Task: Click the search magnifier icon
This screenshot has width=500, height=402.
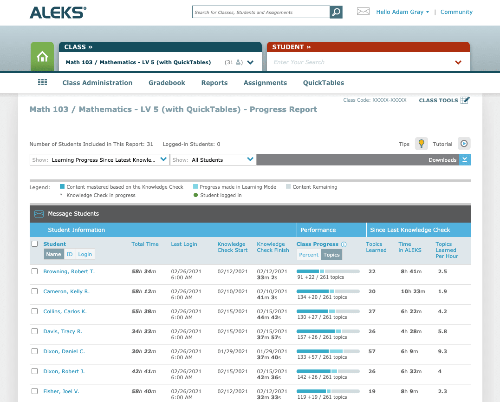Action: [336, 12]
